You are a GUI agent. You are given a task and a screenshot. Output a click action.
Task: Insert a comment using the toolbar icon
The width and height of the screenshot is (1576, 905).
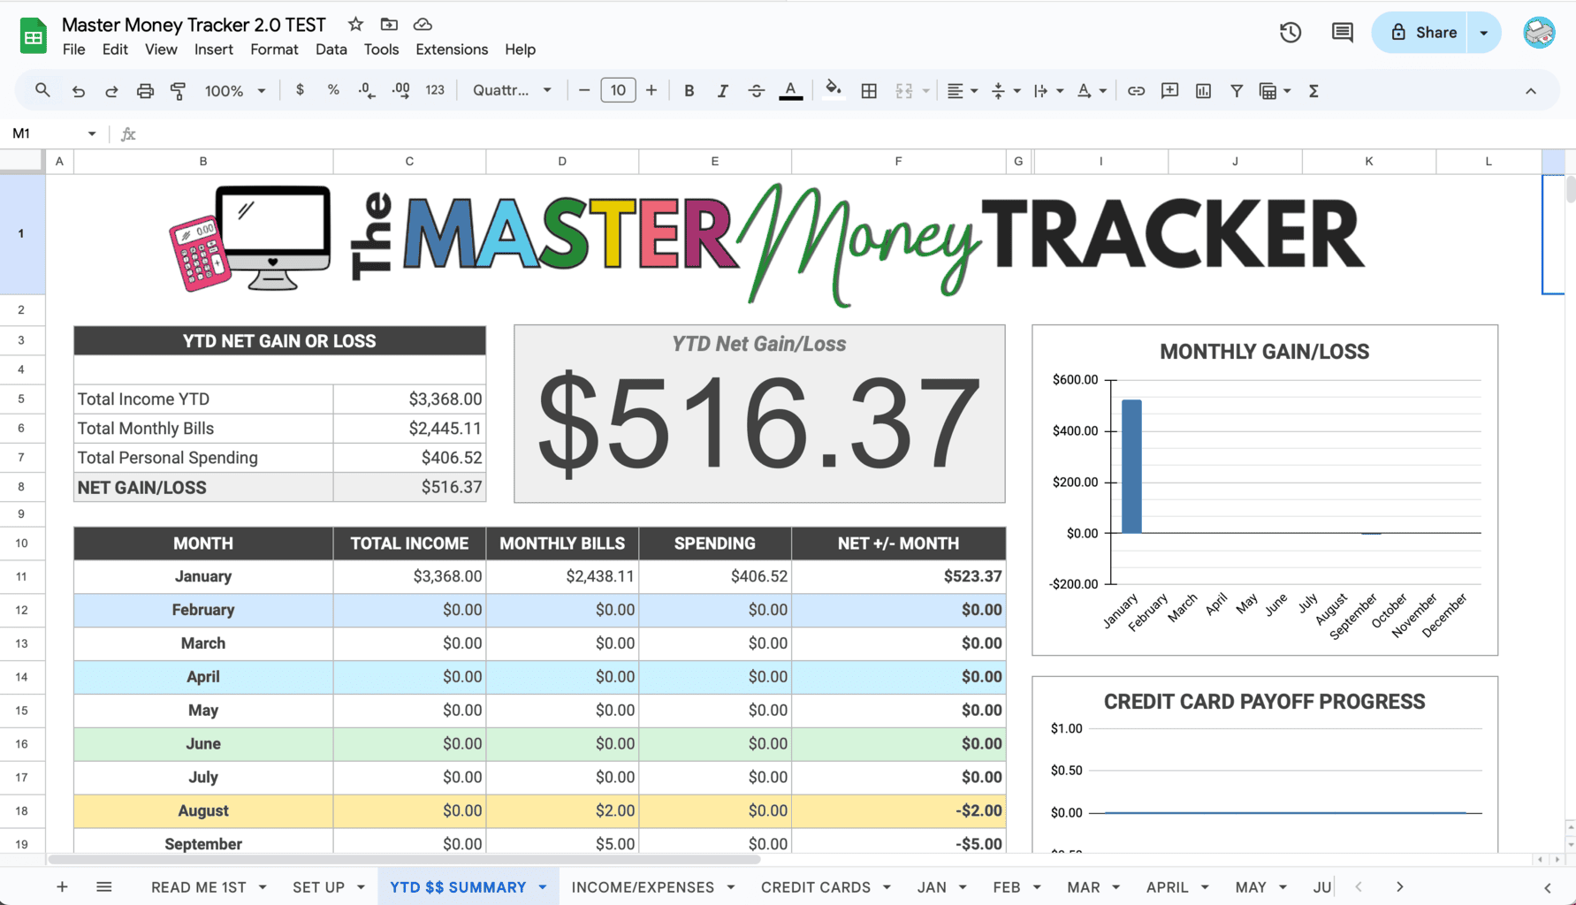point(1169,90)
